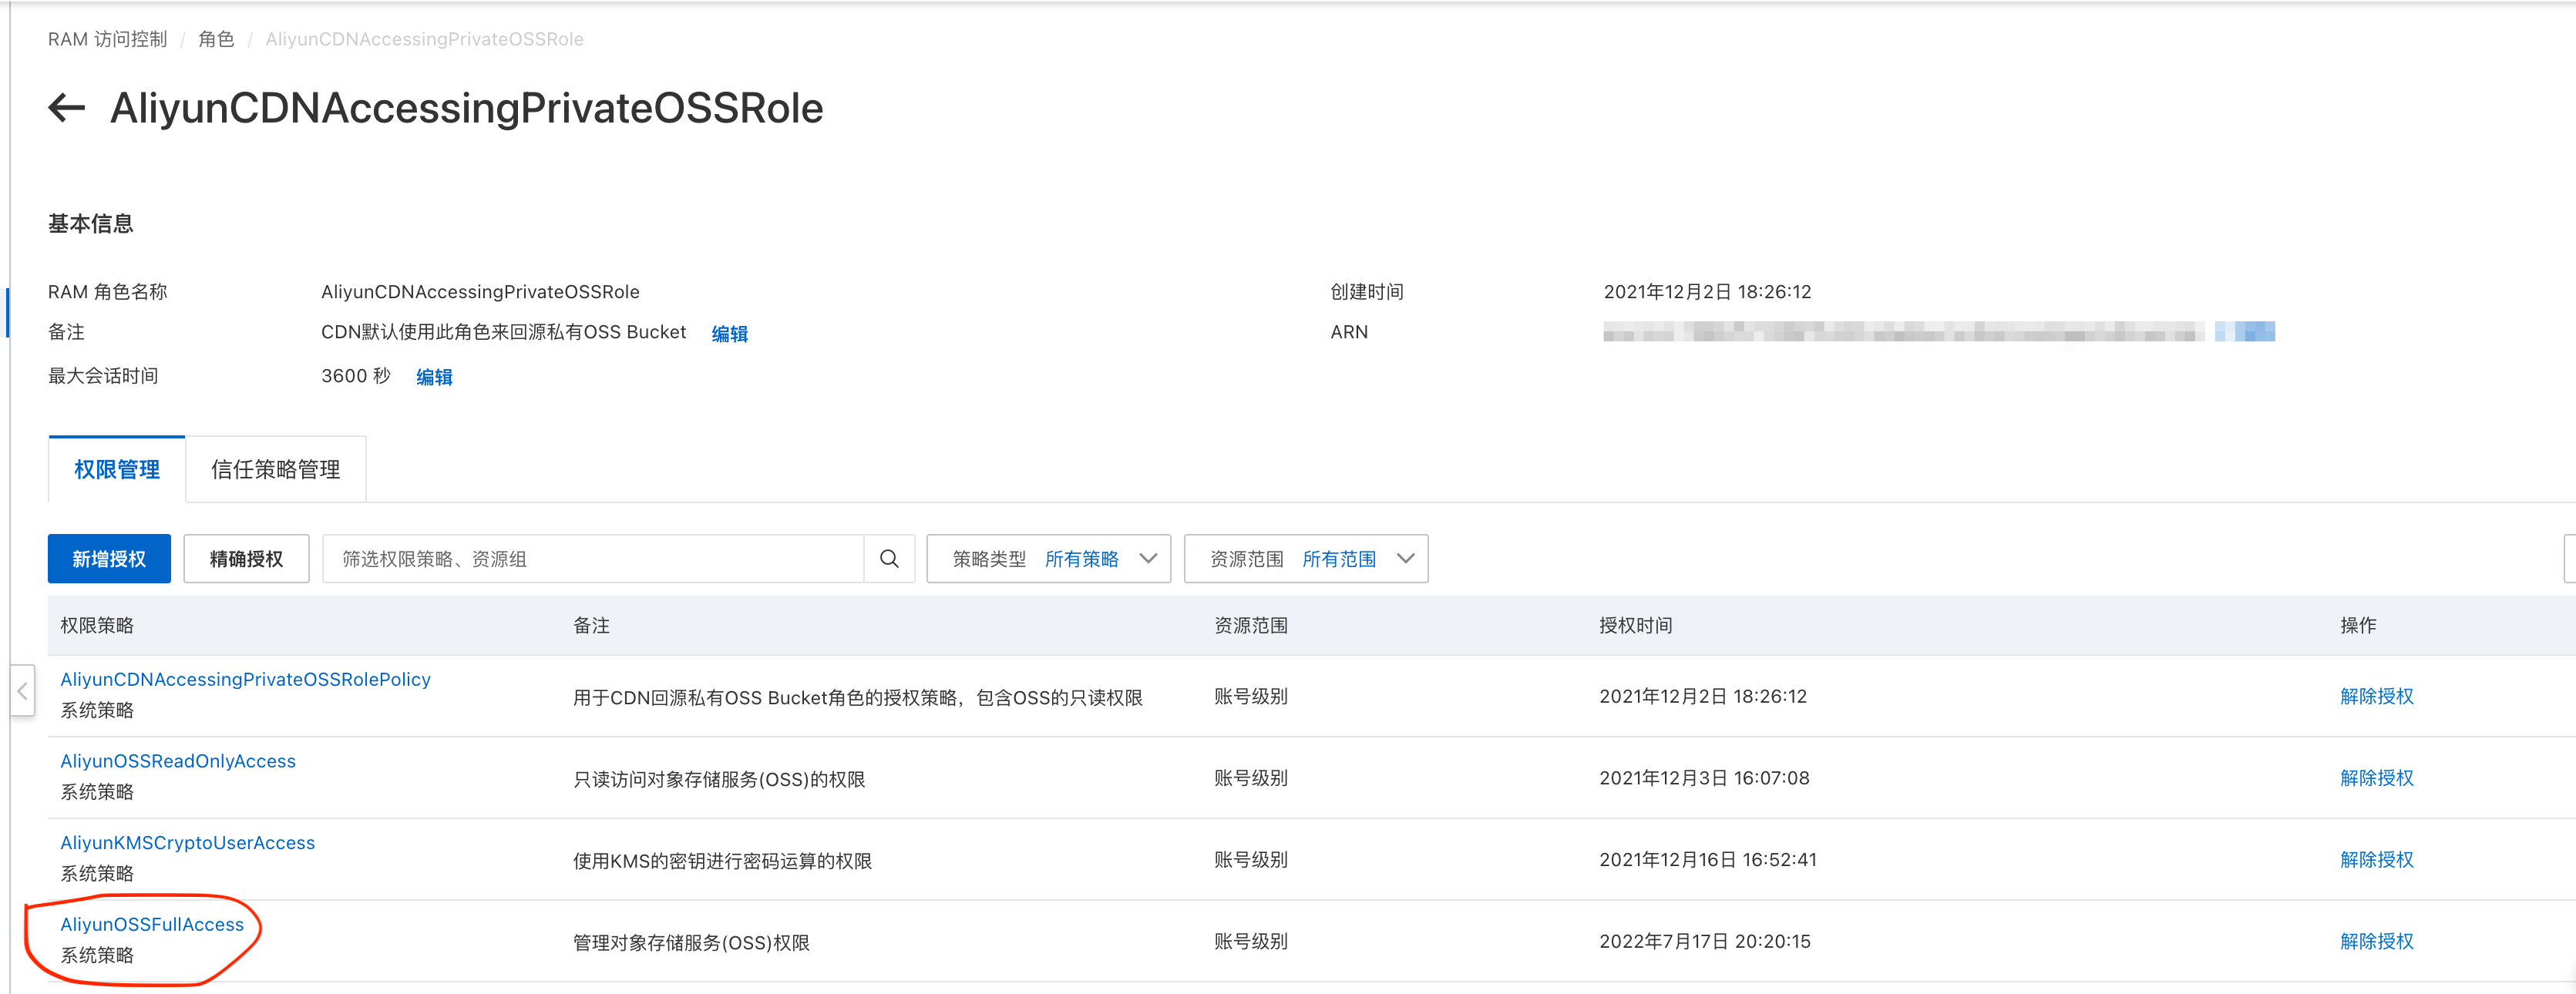Click the authorization time 2021年12月16日 16:52:41

click(1707, 860)
